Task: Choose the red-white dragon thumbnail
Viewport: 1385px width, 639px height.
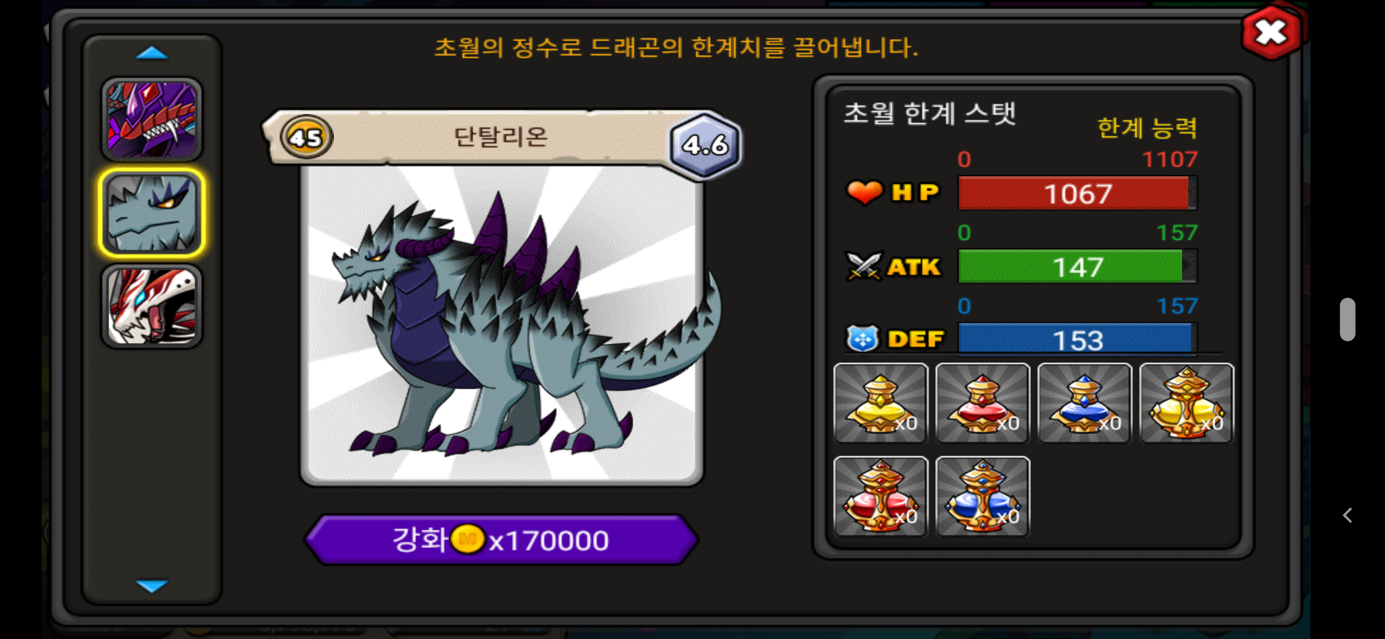Action: click(152, 306)
